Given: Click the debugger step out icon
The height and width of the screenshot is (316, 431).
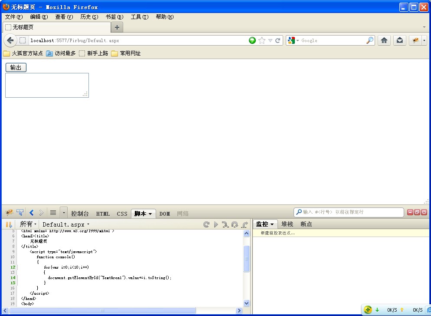Looking at the screenshot, I should tap(245, 224).
